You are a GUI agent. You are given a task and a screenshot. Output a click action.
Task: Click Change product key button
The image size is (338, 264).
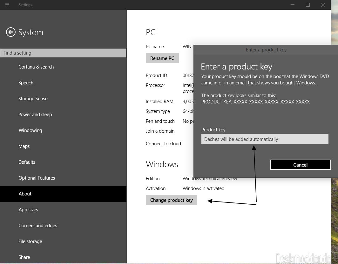171,200
